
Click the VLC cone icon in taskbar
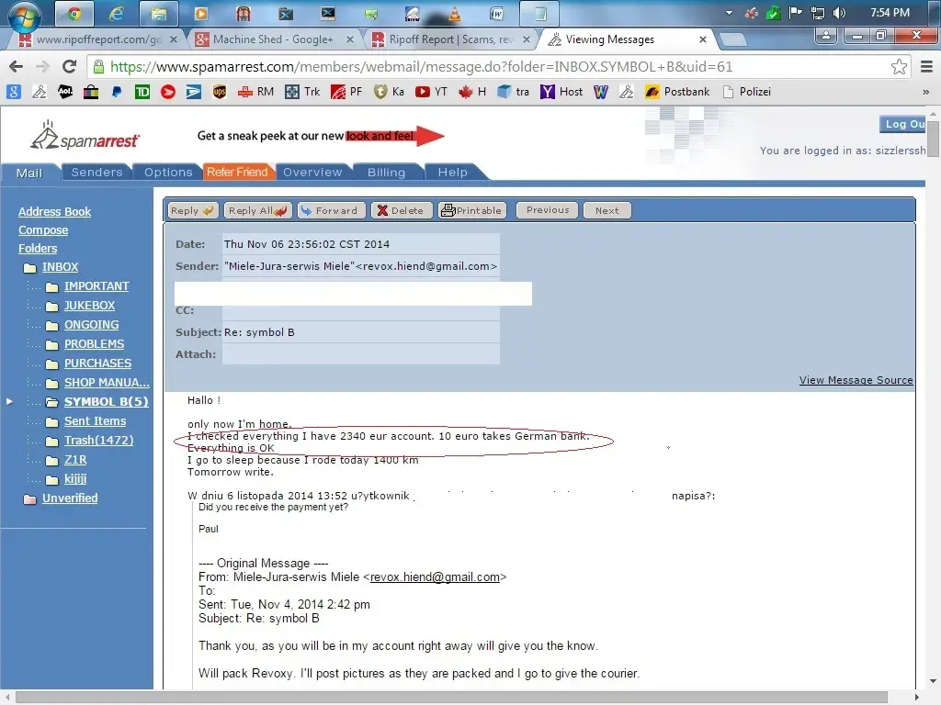tap(454, 14)
